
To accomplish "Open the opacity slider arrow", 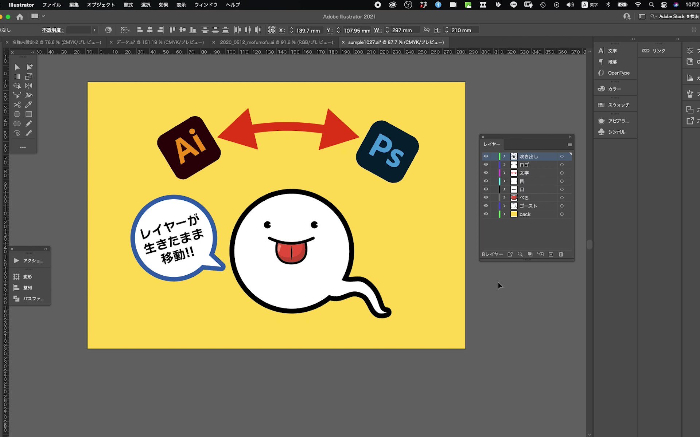I will (94, 30).
